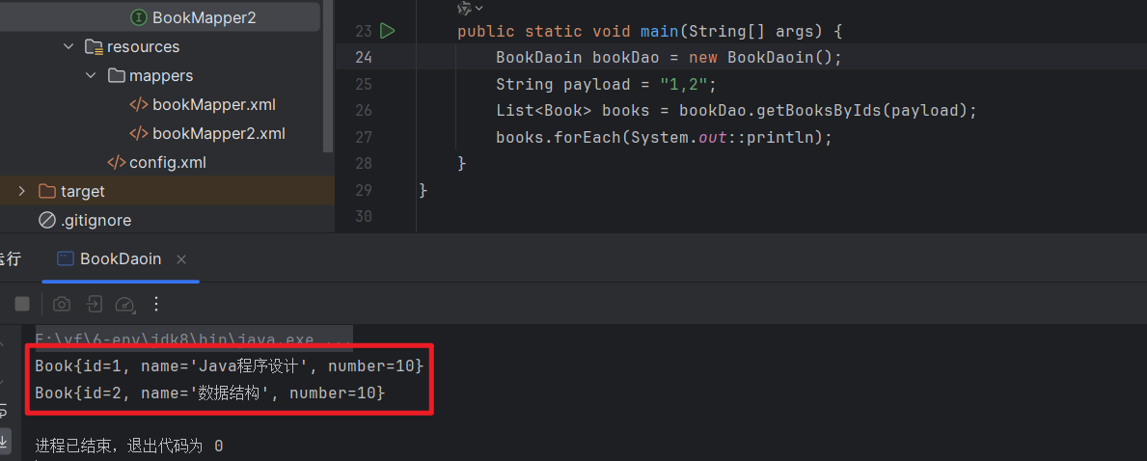1147x461 pixels.
Task: Click console line Book{id=2, name='数据结构'
Action: click(210, 393)
